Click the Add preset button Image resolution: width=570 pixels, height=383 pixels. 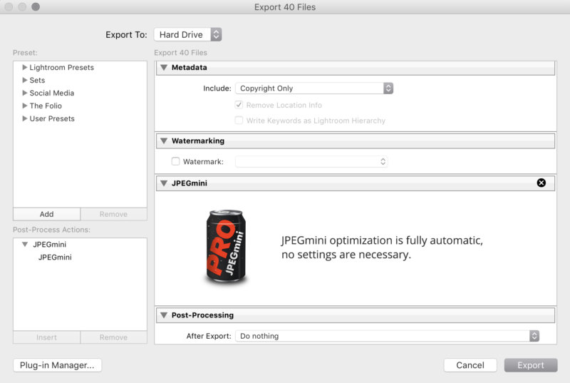click(x=46, y=214)
